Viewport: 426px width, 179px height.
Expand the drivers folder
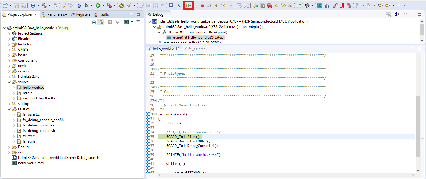point(9,71)
